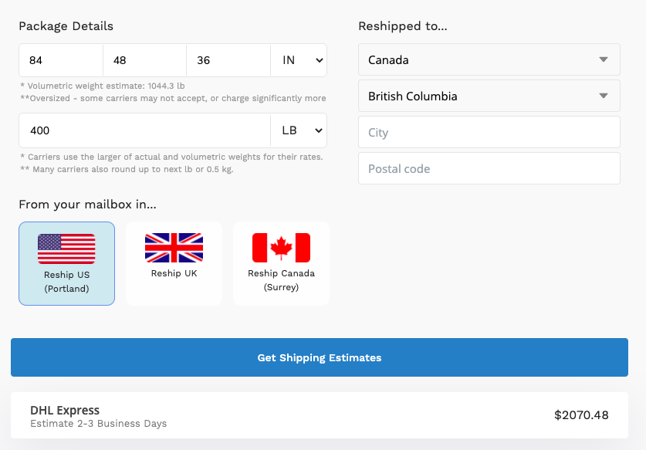The image size is (646, 450).
Task: Pick Reship Canada (Surrey) mailbox
Action: click(x=281, y=264)
